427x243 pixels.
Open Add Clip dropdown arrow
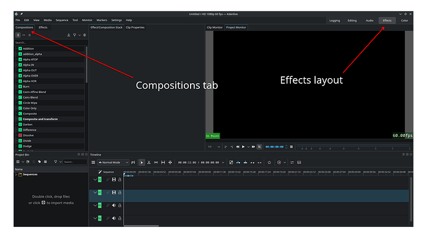[23, 162]
